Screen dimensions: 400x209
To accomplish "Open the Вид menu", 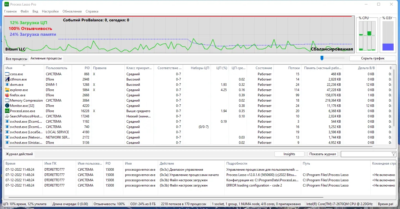I will (35, 11).
